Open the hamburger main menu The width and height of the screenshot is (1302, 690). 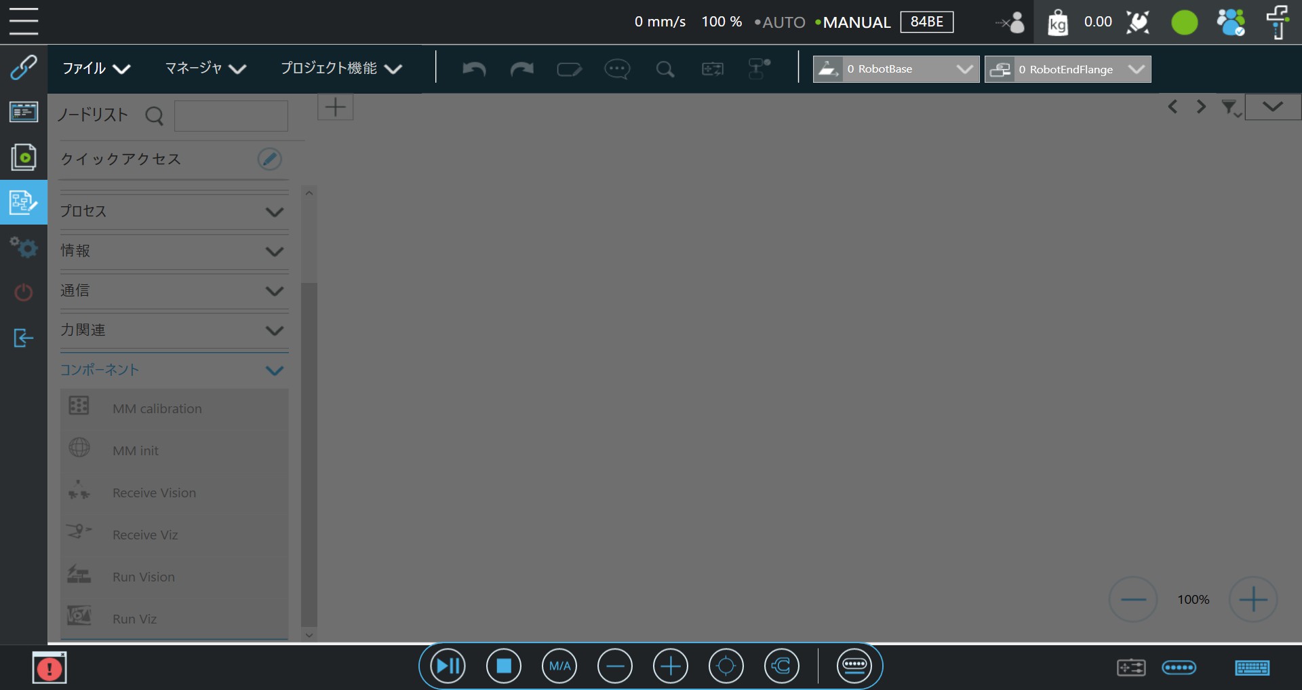click(24, 21)
